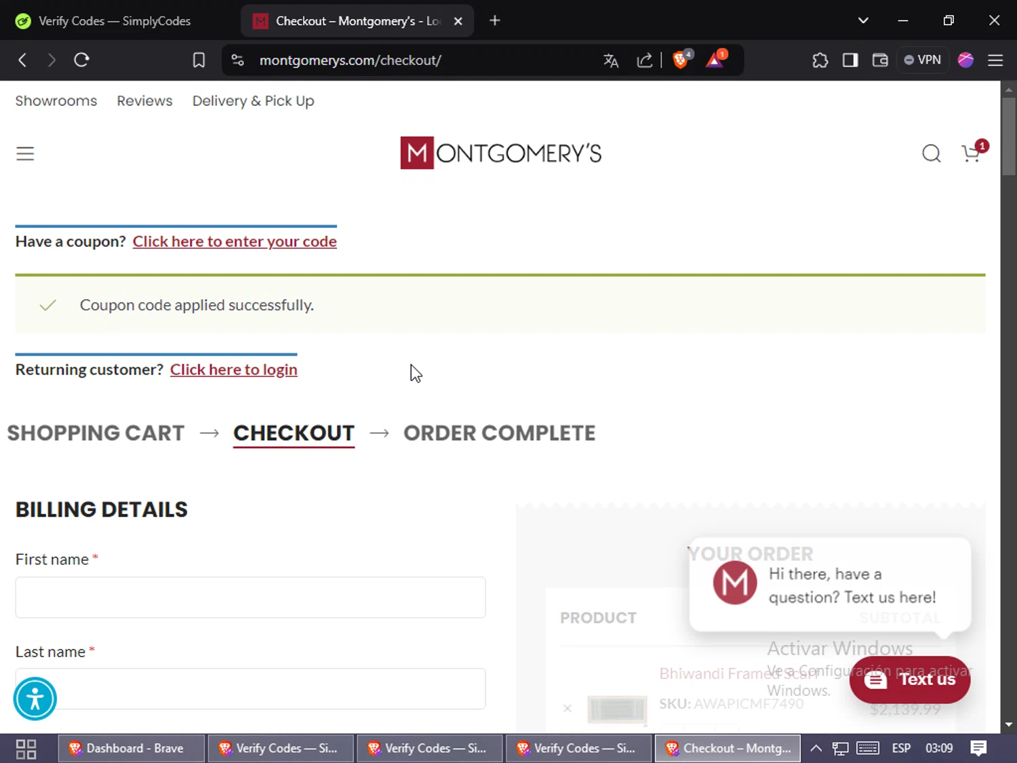1017x763 pixels.
Task: Open a new browser tab
Action: tap(495, 21)
